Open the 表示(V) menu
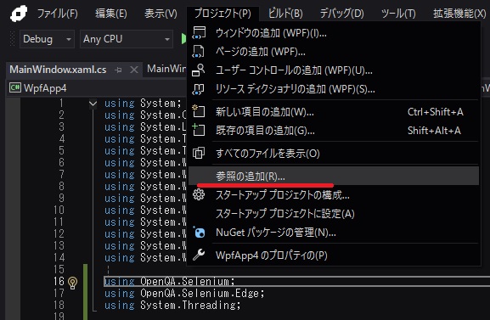Screen dimensions: 490x320 pyautogui.click(x=161, y=14)
